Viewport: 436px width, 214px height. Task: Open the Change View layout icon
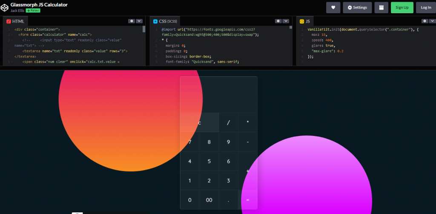(381, 7)
